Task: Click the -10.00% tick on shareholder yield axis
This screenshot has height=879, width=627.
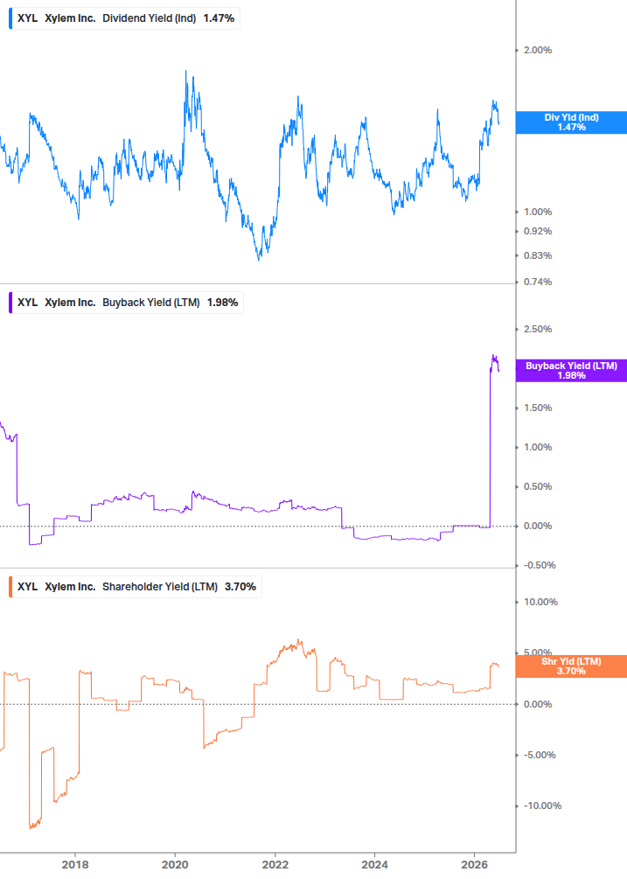Action: tap(542, 806)
